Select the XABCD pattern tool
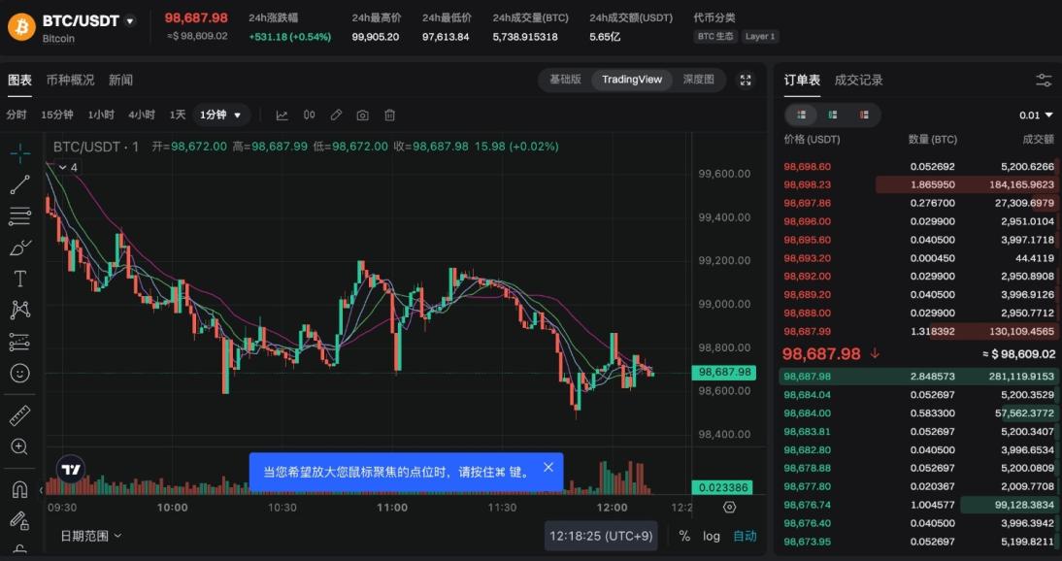The width and height of the screenshot is (1062, 561). (x=19, y=310)
